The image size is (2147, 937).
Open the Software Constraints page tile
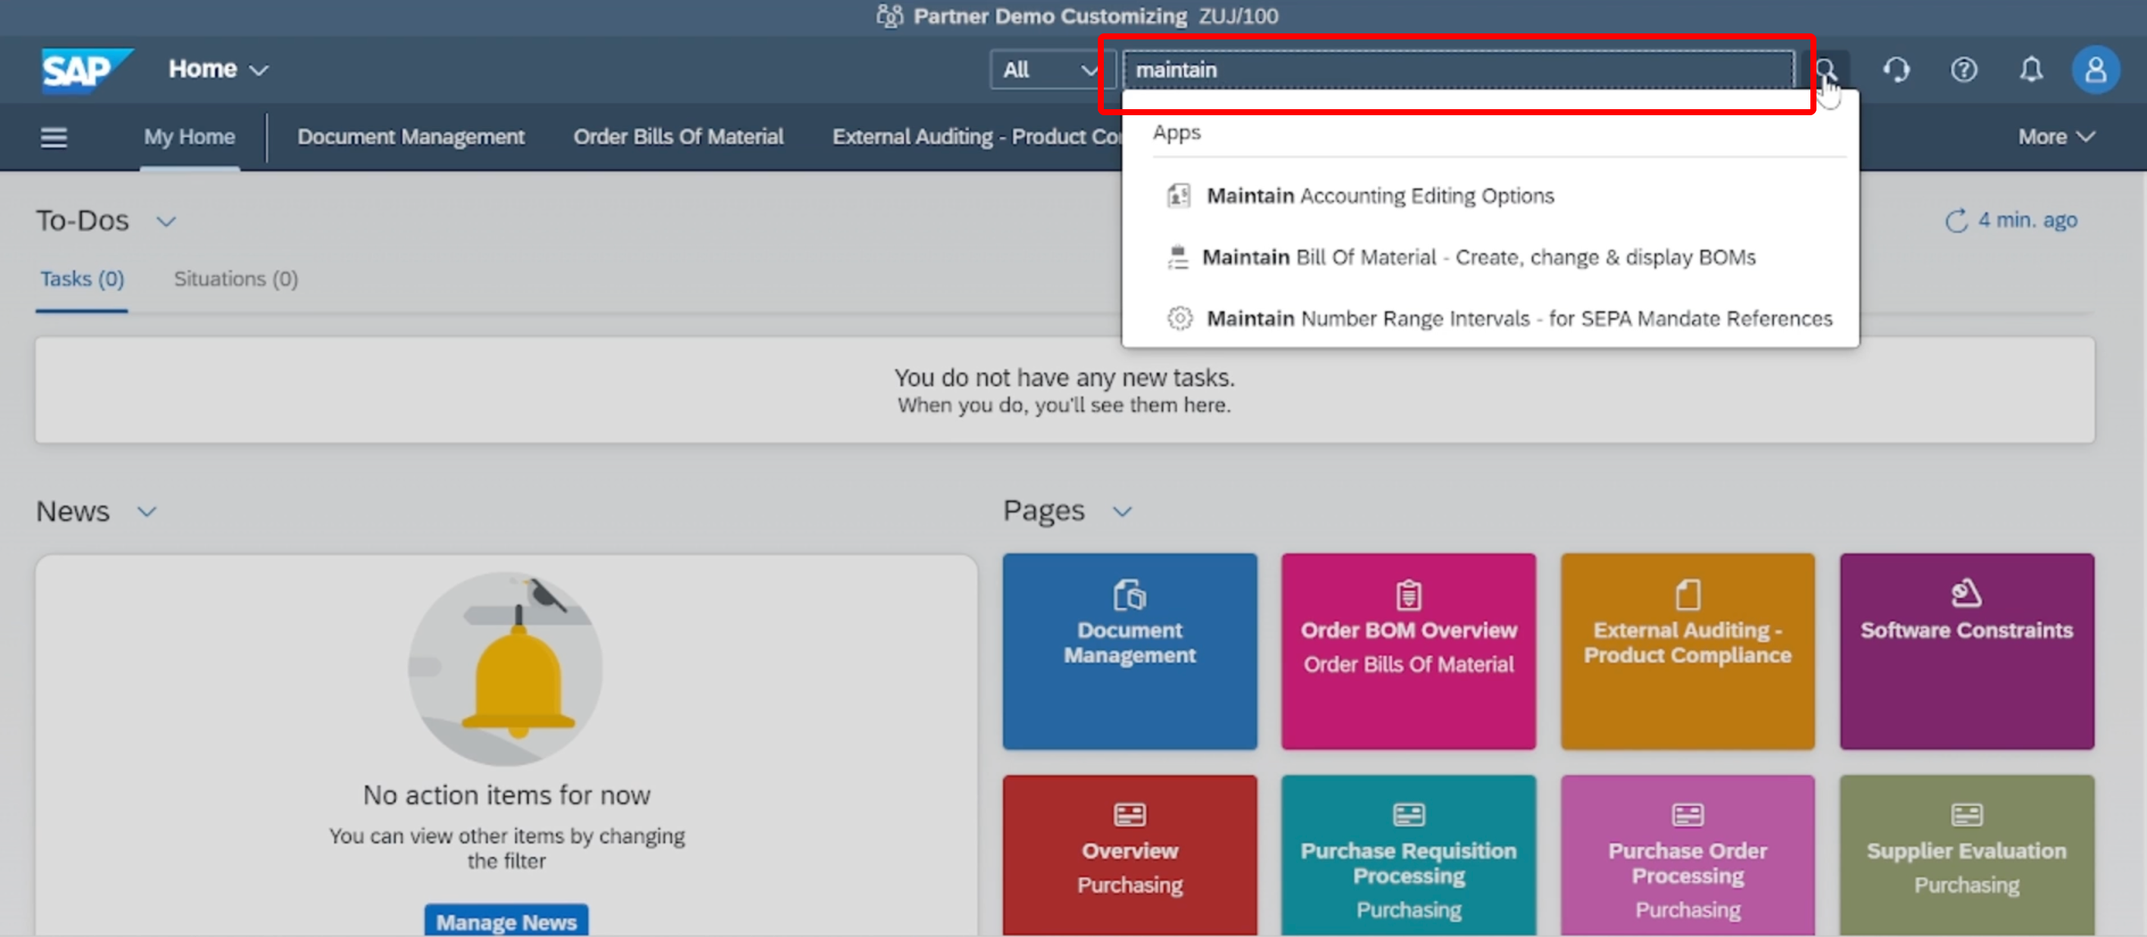click(x=1966, y=652)
